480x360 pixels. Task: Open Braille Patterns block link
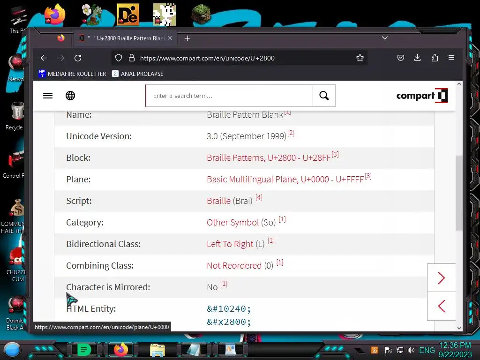[x=269, y=157]
